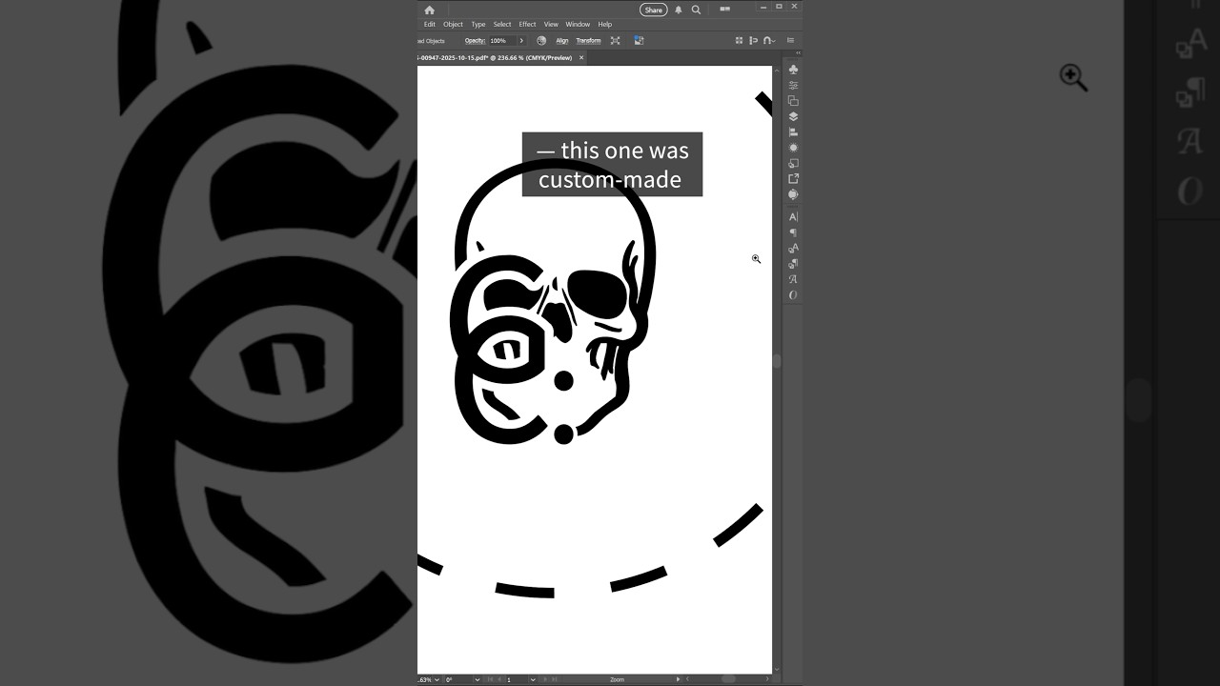
Task: Open the Select menu
Action: (502, 25)
